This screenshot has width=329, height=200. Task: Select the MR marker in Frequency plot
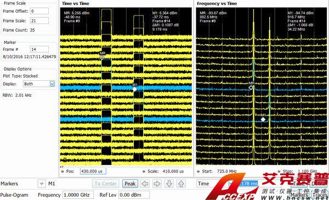[x=251, y=87]
